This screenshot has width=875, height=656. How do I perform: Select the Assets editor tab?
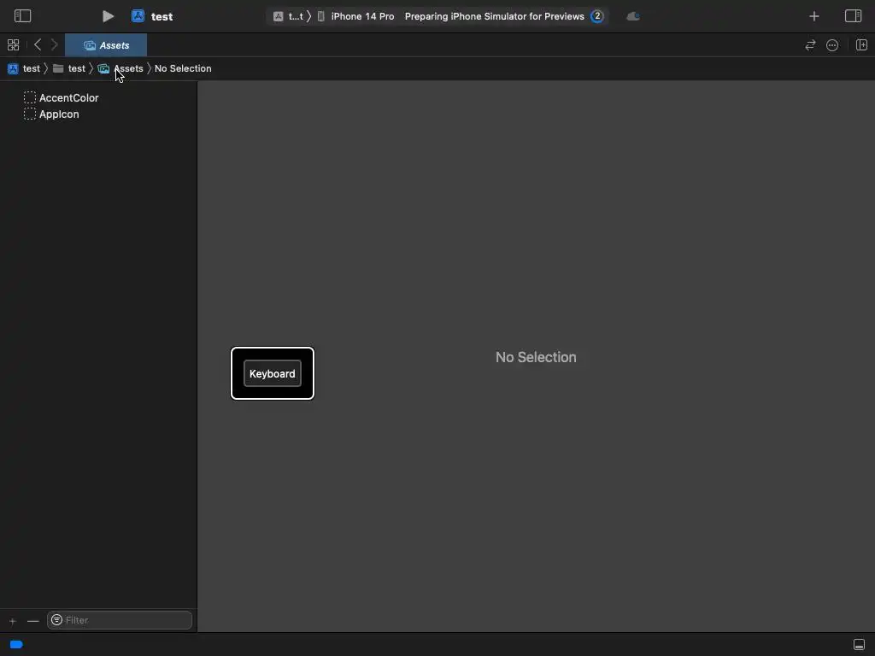(x=106, y=45)
